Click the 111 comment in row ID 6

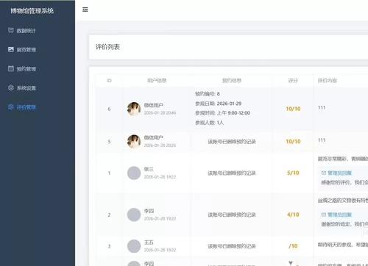(x=322, y=107)
